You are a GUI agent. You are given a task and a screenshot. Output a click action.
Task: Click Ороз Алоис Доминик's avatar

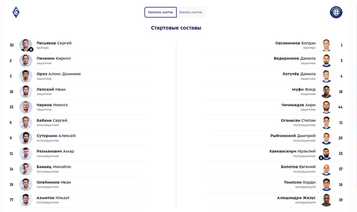click(x=26, y=76)
